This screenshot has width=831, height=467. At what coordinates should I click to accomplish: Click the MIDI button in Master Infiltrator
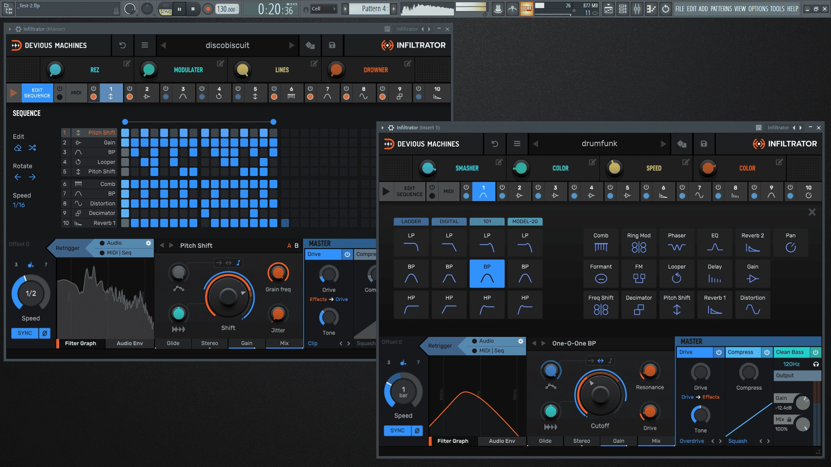pyautogui.click(x=76, y=93)
